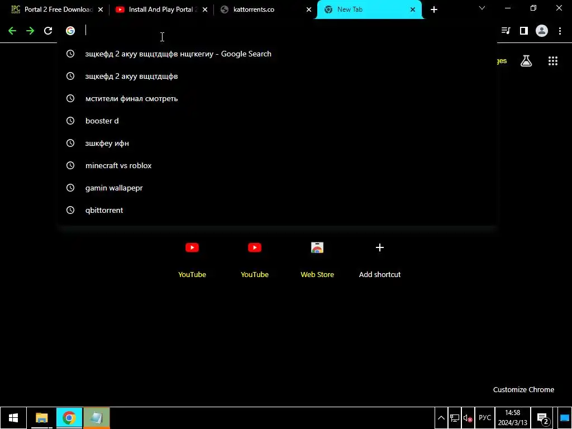Open File Explorer from taskbar
572x429 pixels.
[41, 418]
